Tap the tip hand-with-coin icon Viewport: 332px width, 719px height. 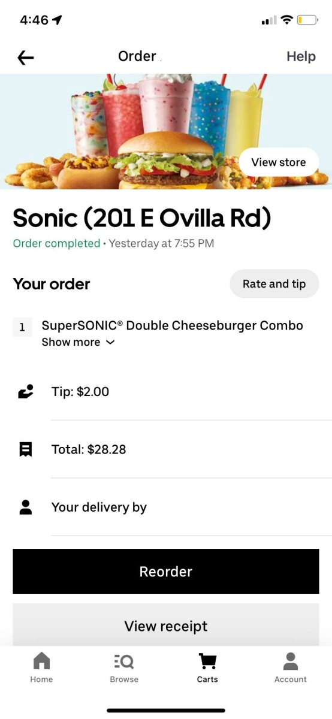pyautogui.click(x=26, y=392)
